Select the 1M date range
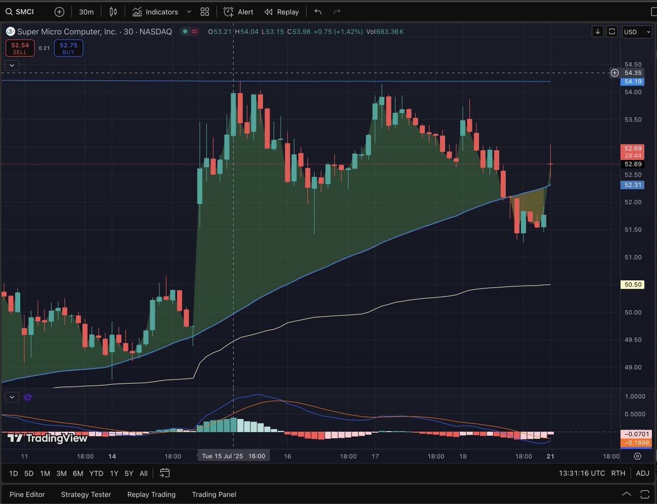 [45, 473]
